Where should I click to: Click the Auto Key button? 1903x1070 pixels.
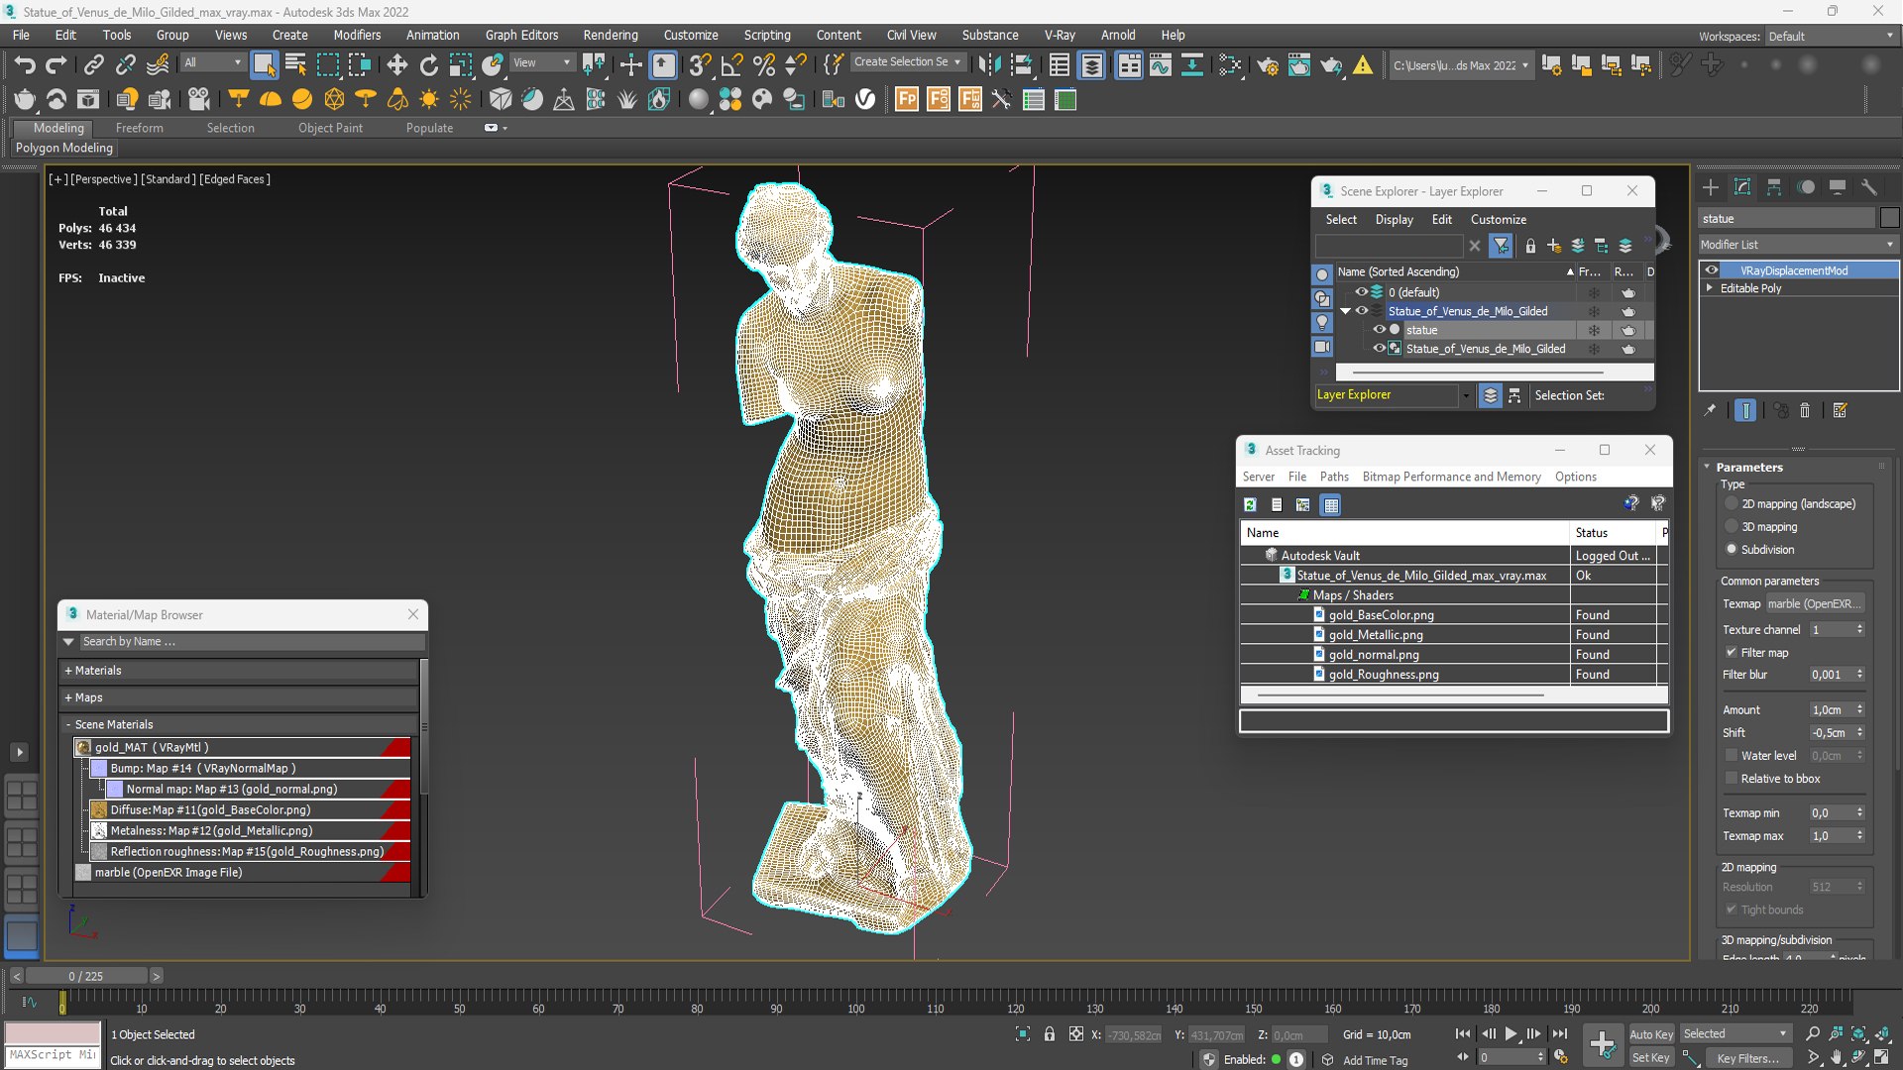click(1651, 1034)
